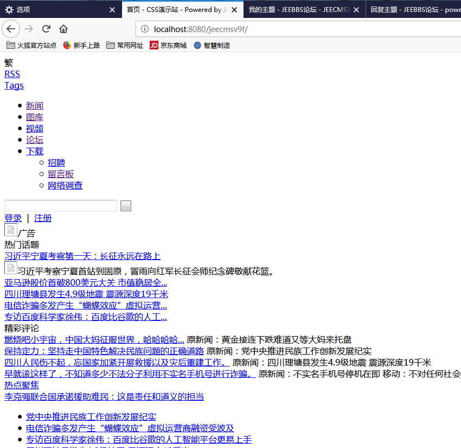Open bulleted 专访百度科学家徐伟 人工智能平台更易上手 link

[x=139, y=439]
